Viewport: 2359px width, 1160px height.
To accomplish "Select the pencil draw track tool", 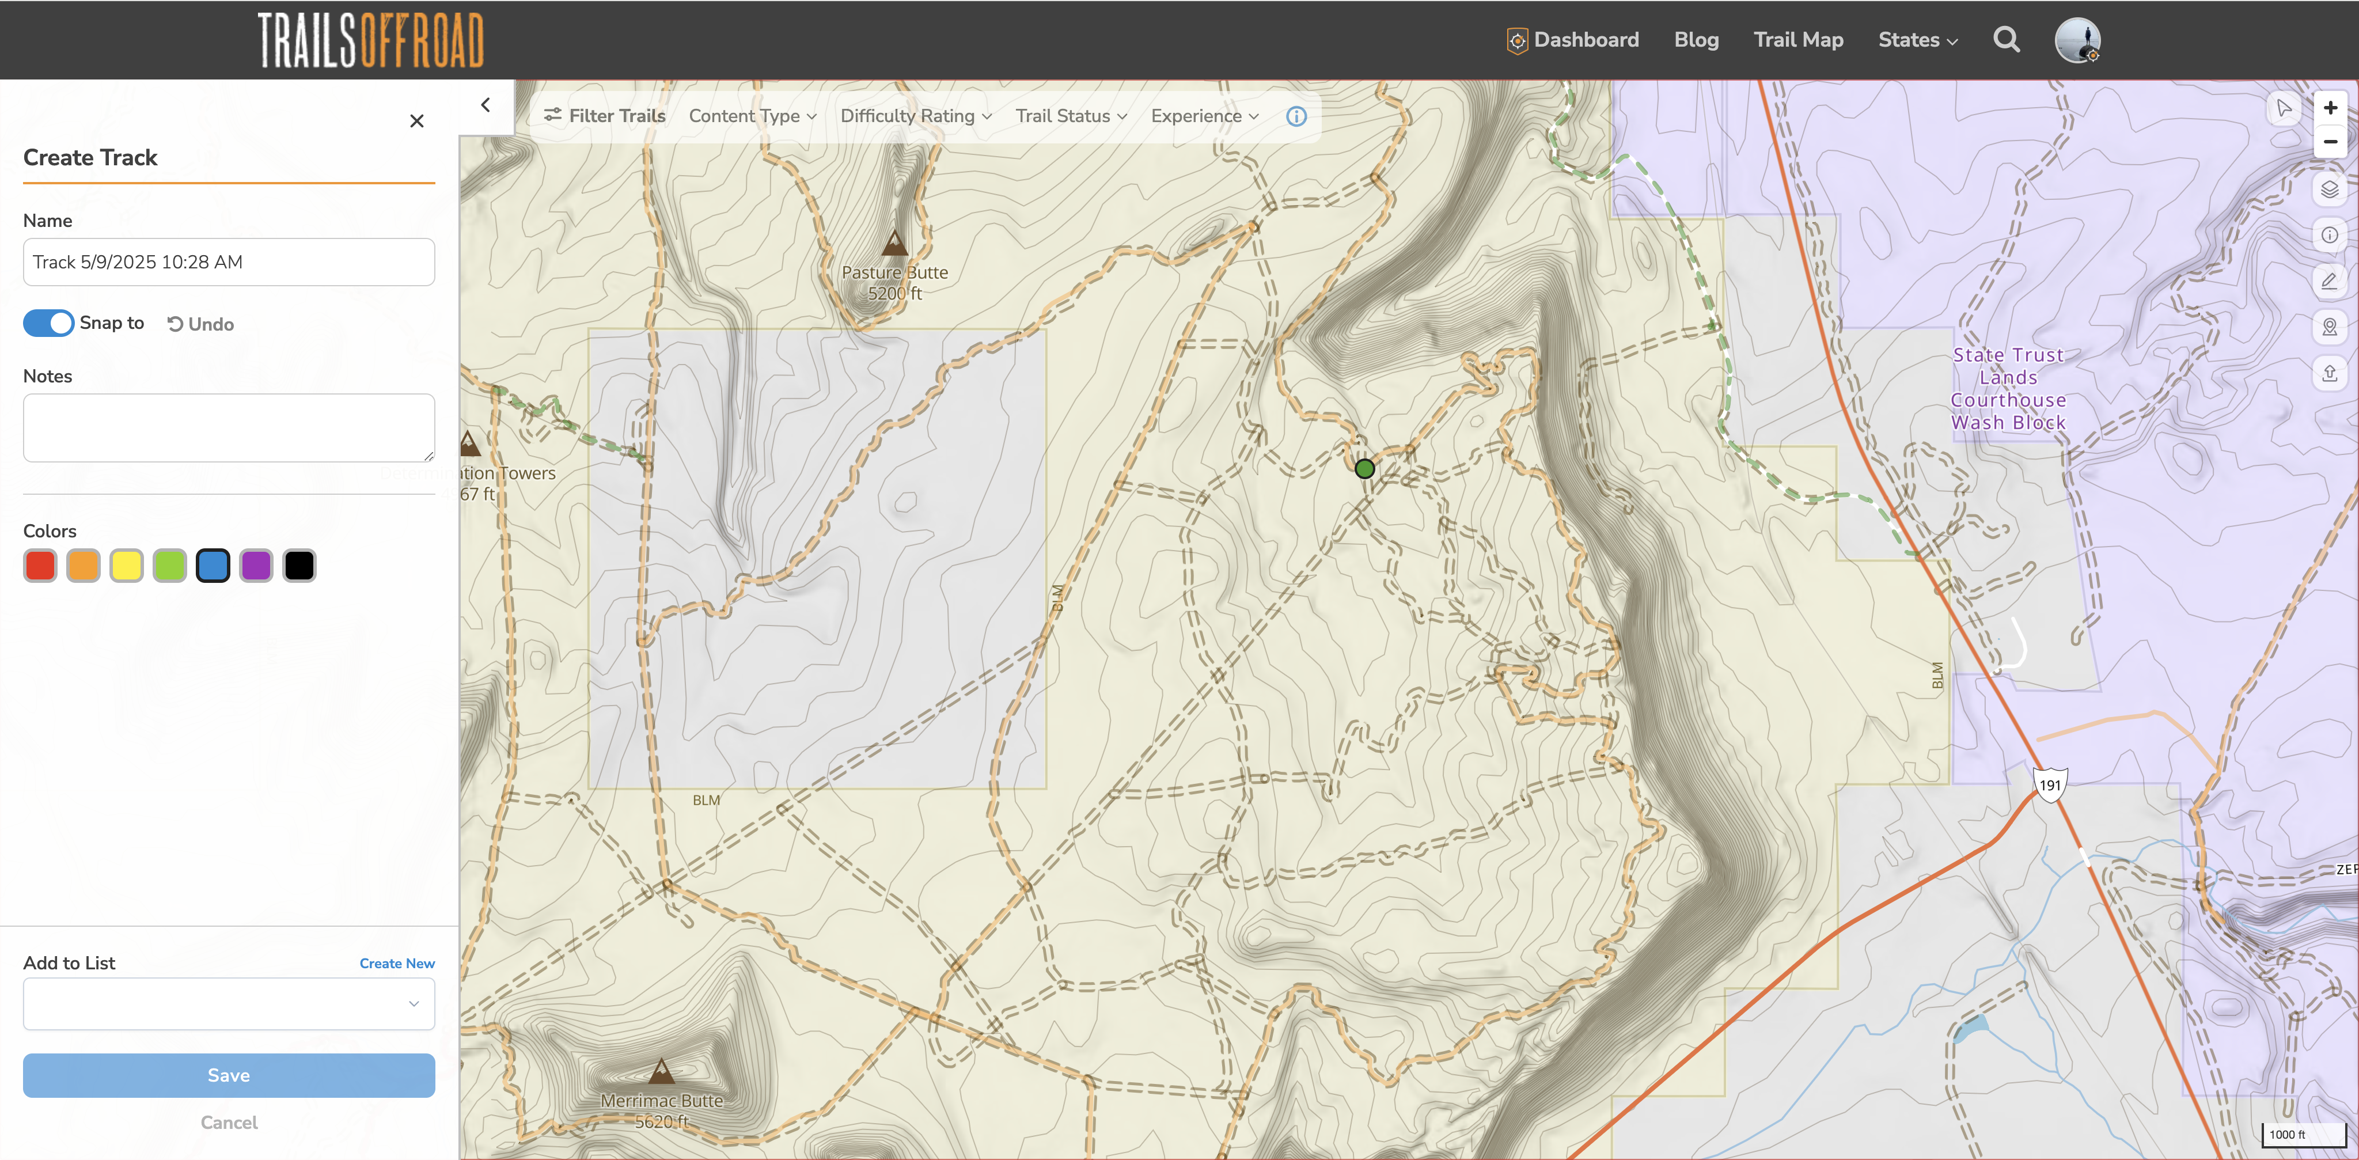I will point(2330,281).
